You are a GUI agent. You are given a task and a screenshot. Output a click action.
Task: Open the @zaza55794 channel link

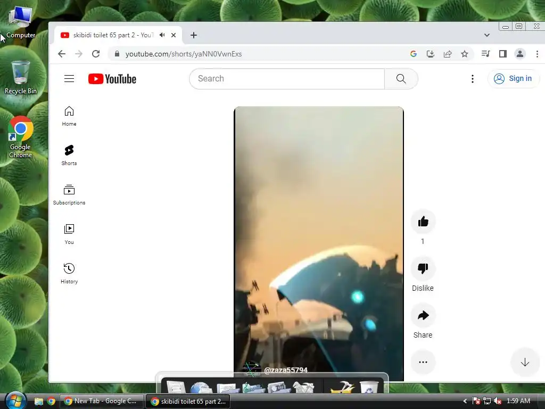click(x=286, y=370)
